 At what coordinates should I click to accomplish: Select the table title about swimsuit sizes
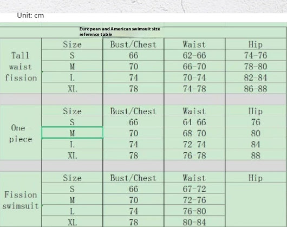(x=120, y=31)
